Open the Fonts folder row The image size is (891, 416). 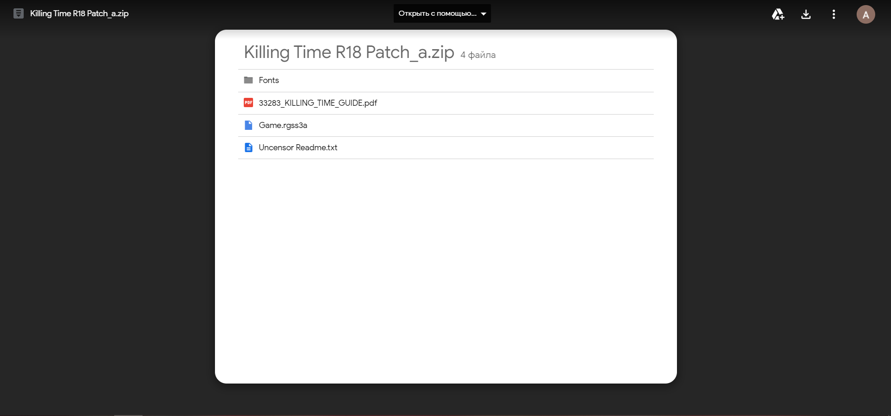(446, 81)
